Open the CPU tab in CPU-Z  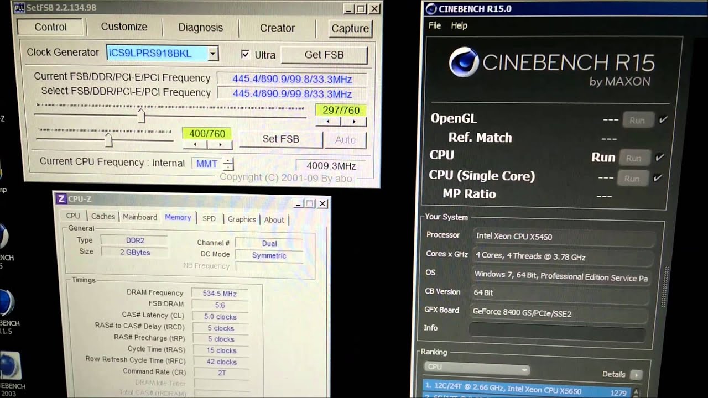pos(73,216)
